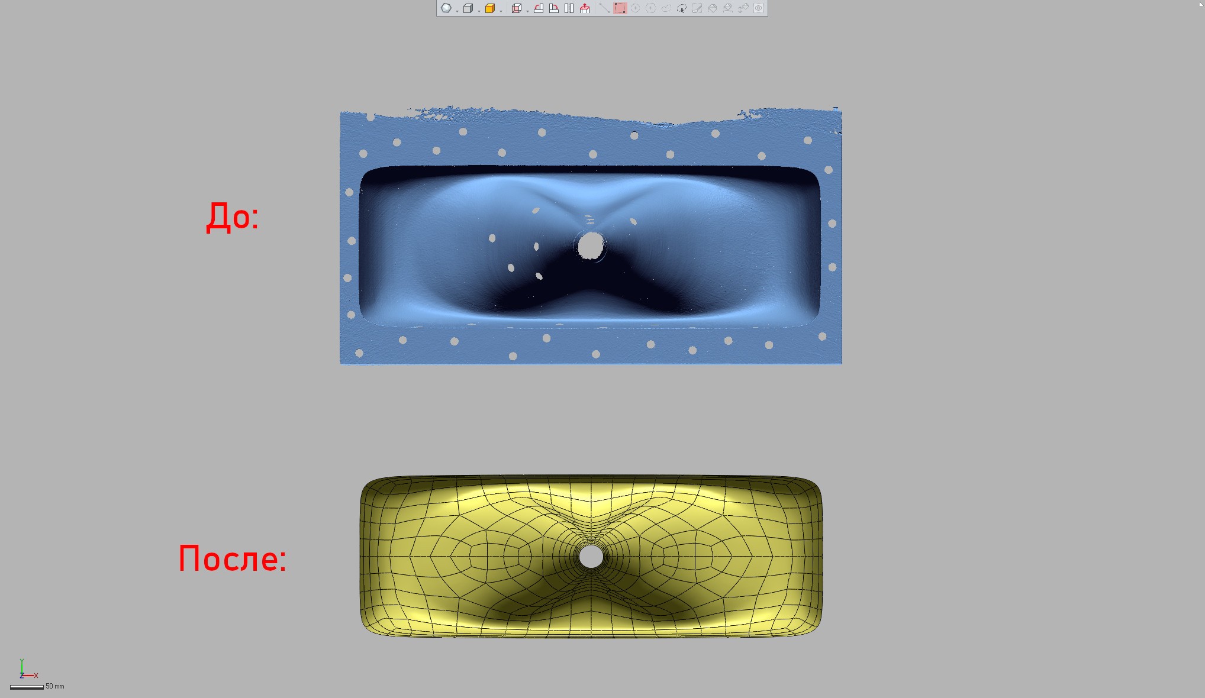Click the gray cube body display icon
The image size is (1205, 698).
[x=468, y=8]
